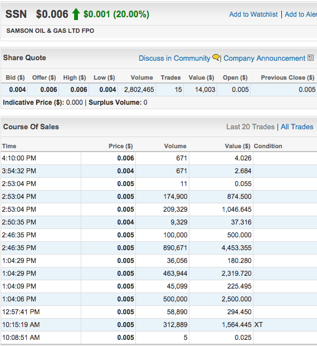Open the Add to Watchlist link

pos(253,14)
